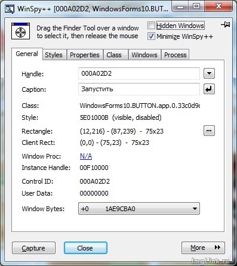Close the WinSpy++ window via title bar X

click(218, 7)
